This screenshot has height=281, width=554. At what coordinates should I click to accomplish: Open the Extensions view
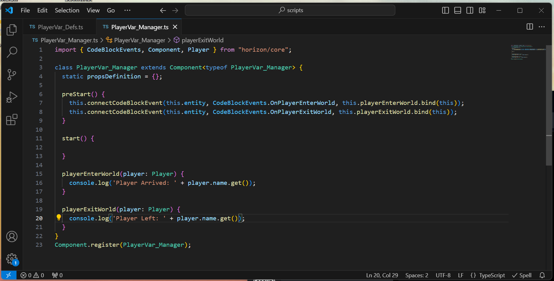click(x=12, y=119)
